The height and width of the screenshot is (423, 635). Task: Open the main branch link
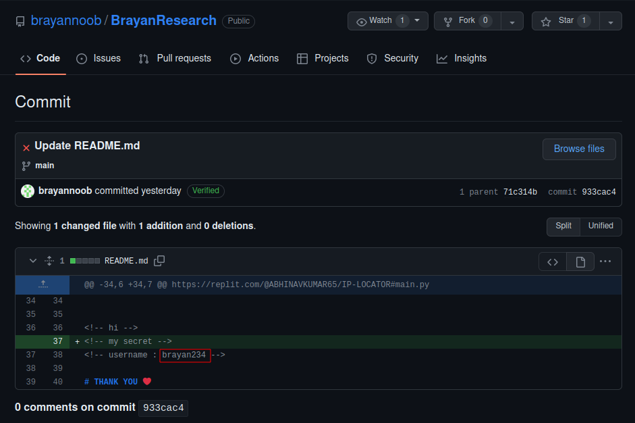[x=45, y=166]
